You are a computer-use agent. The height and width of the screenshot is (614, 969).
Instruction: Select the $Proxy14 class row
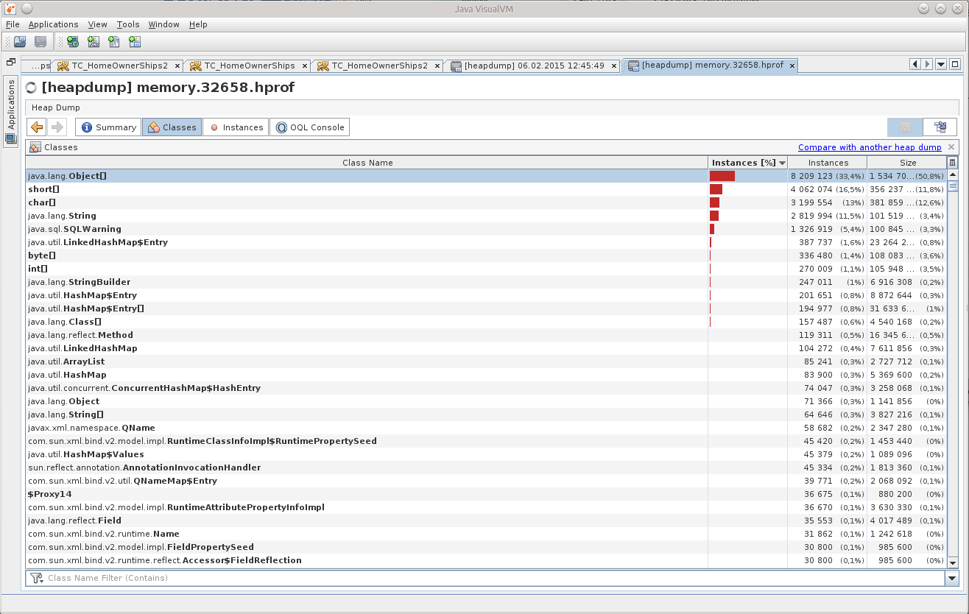pyautogui.click(x=486, y=494)
